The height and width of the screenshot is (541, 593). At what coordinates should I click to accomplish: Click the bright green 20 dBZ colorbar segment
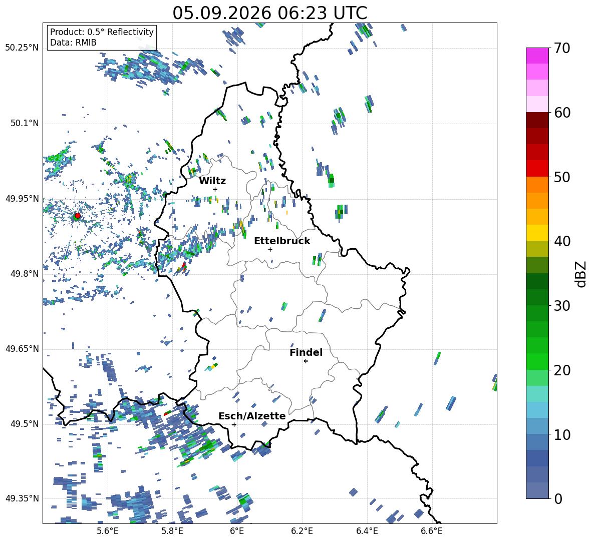537,361
